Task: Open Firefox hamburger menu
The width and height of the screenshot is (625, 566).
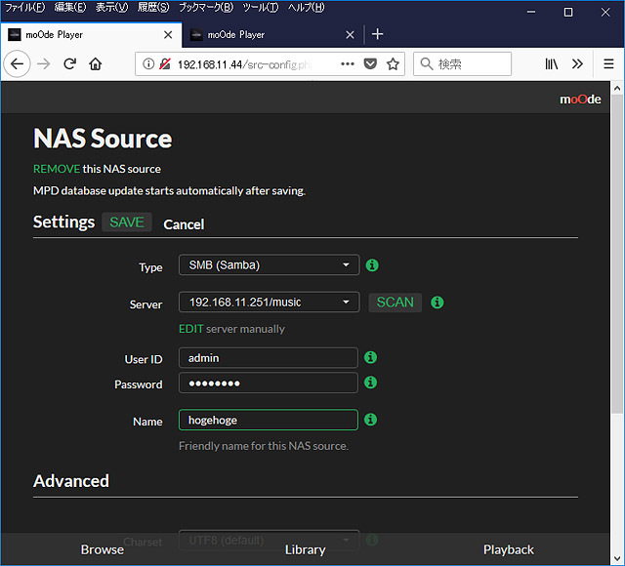Action: tap(608, 63)
